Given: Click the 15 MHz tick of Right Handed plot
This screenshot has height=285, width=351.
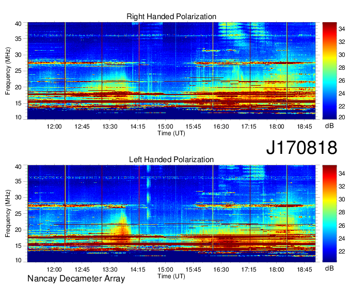Looking at the screenshot, I should (18, 103).
